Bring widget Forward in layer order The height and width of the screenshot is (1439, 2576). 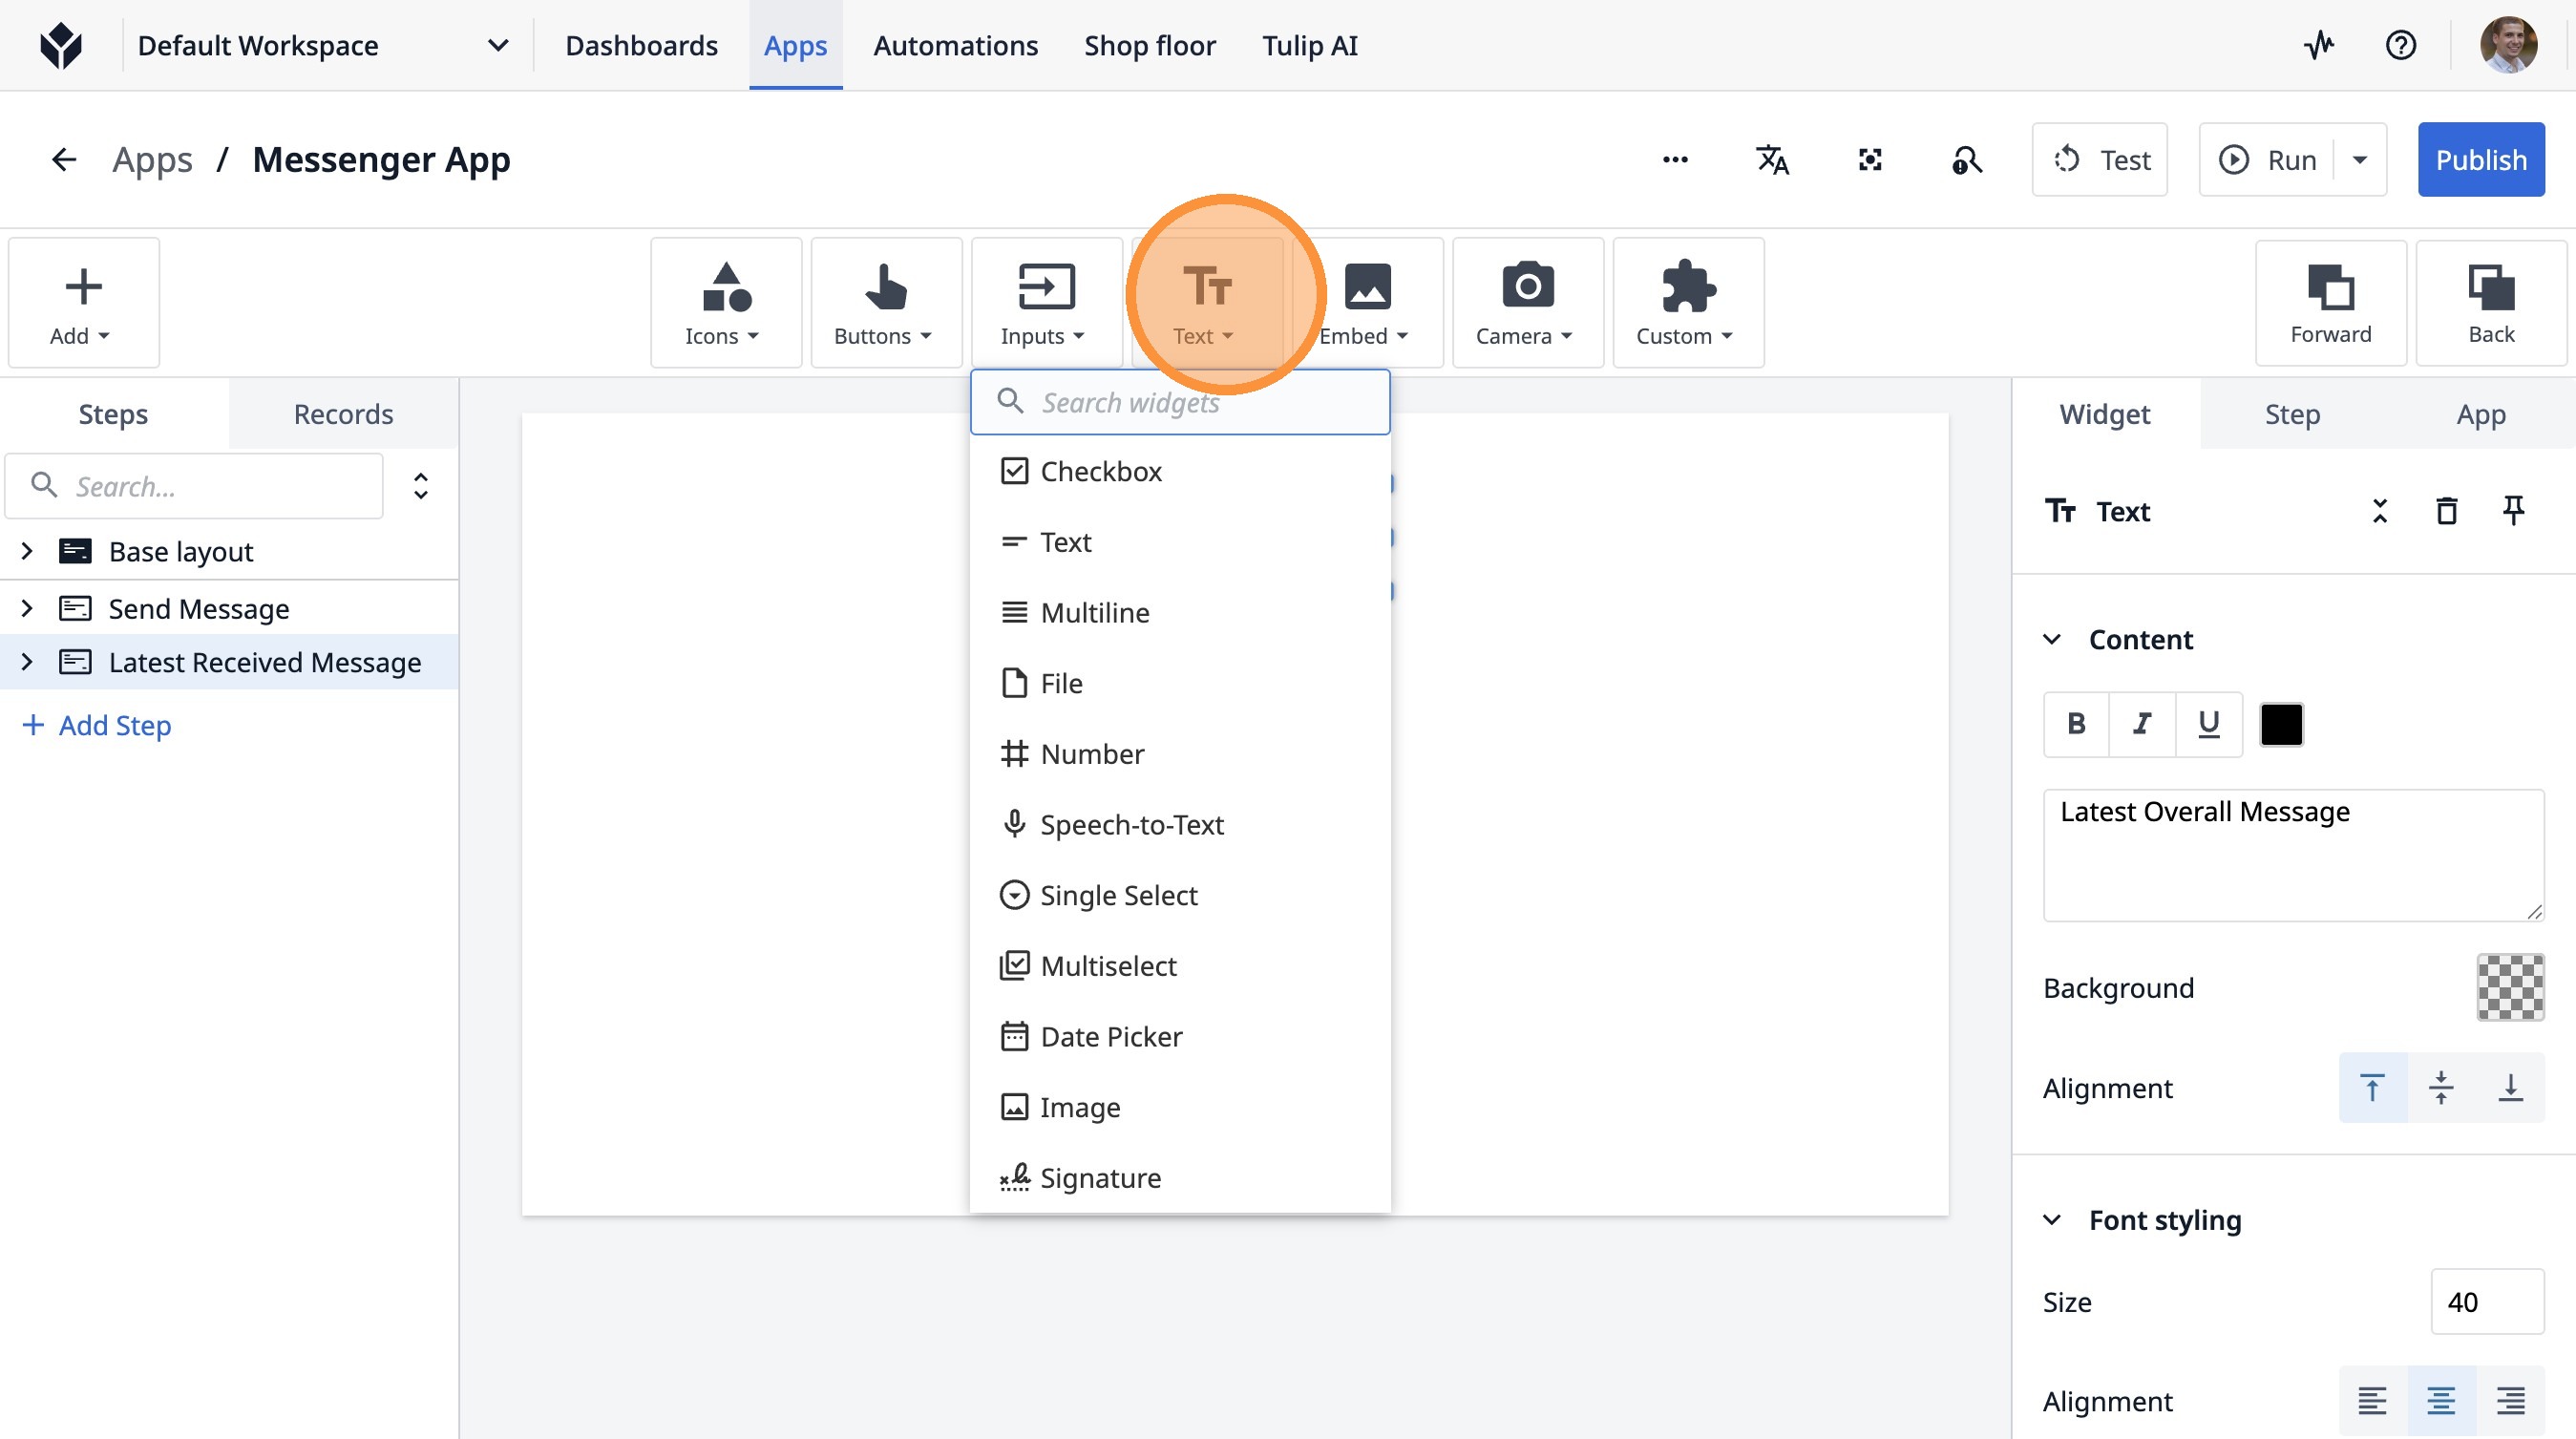[2330, 302]
